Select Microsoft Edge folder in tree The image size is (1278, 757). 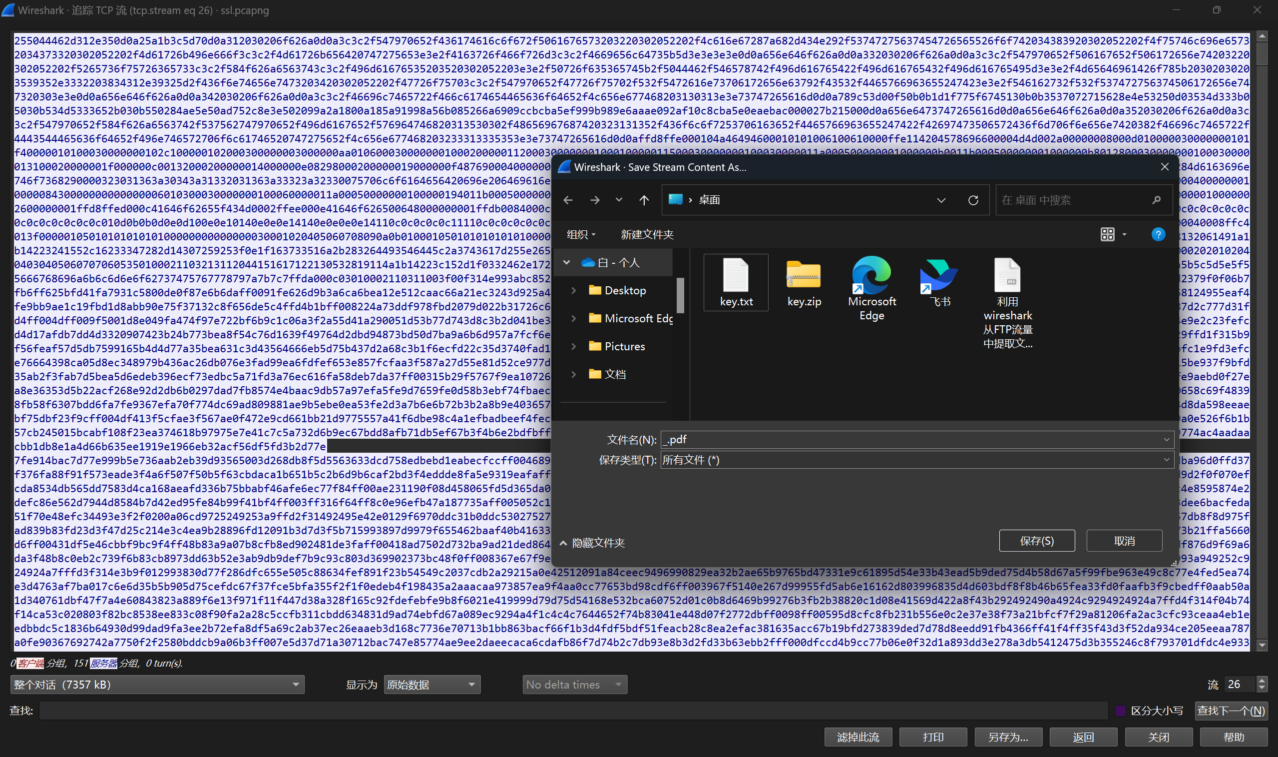click(630, 318)
